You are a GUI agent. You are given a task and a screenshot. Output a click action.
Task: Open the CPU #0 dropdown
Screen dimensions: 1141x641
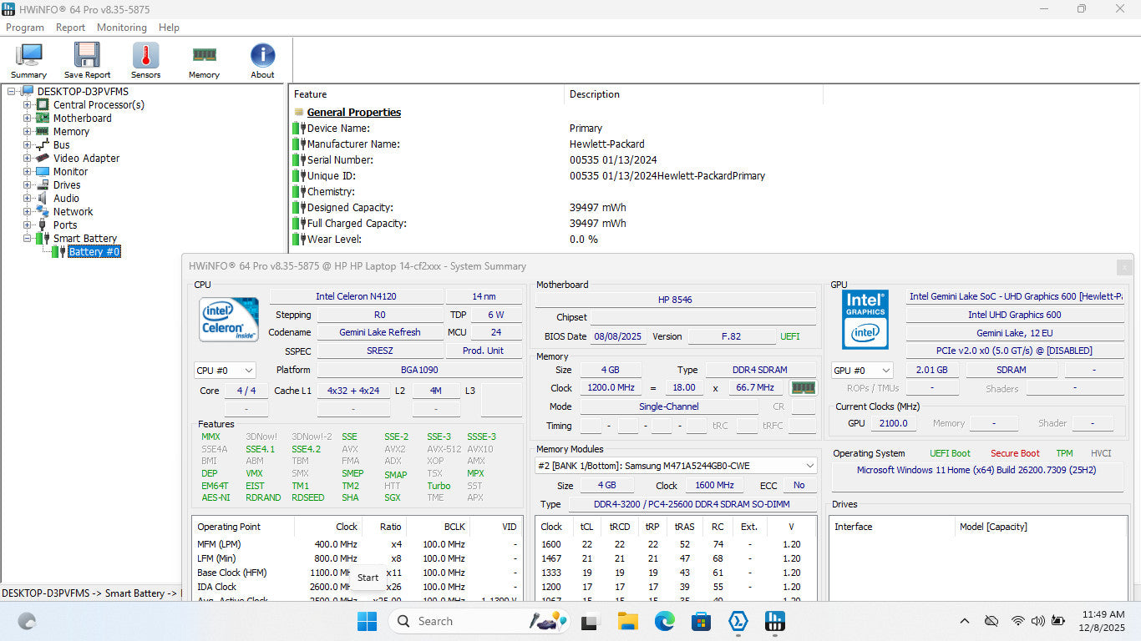pos(225,370)
